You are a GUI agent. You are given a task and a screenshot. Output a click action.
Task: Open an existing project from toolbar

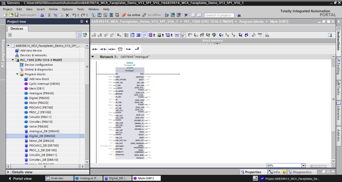11,15
